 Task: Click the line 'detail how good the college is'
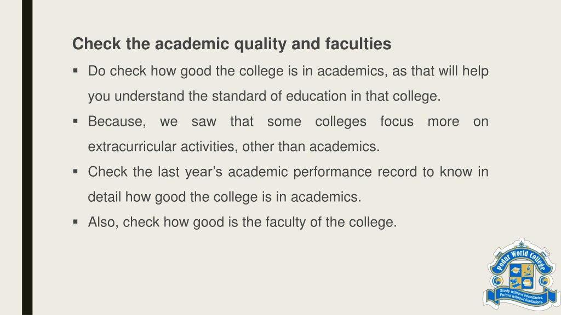pyautogui.click(x=225, y=197)
